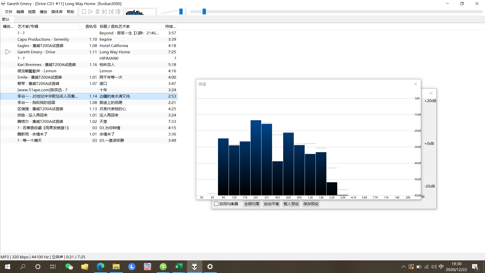The width and height of the screenshot is (485, 273).
Task: Select the 边疆的泉水清又纯 track
Action: click(89, 96)
